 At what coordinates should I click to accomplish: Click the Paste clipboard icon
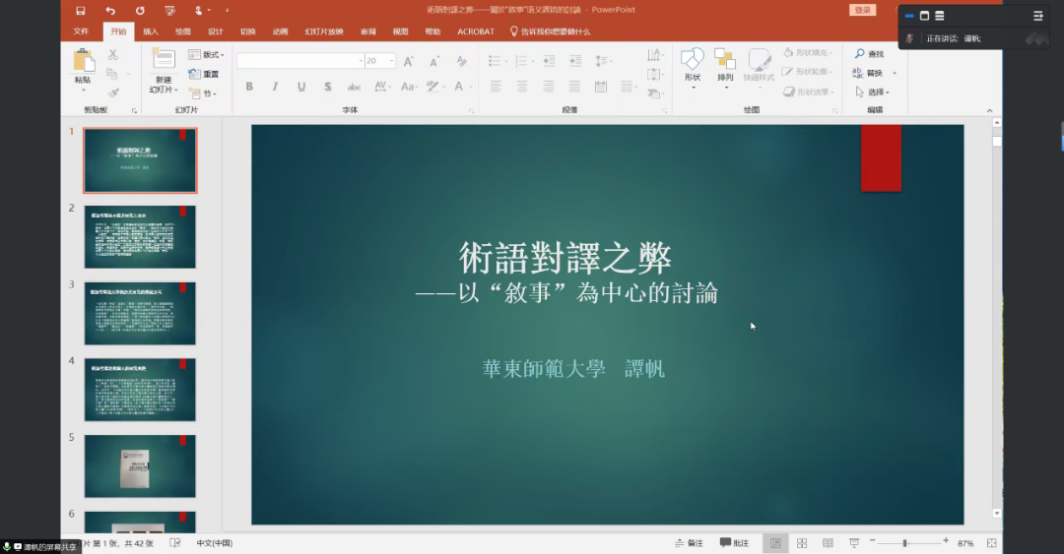click(83, 61)
